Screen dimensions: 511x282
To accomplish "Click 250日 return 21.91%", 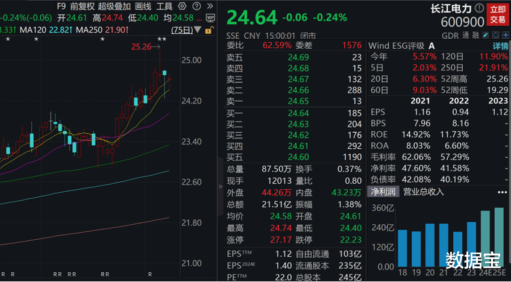I will point(494,68).
